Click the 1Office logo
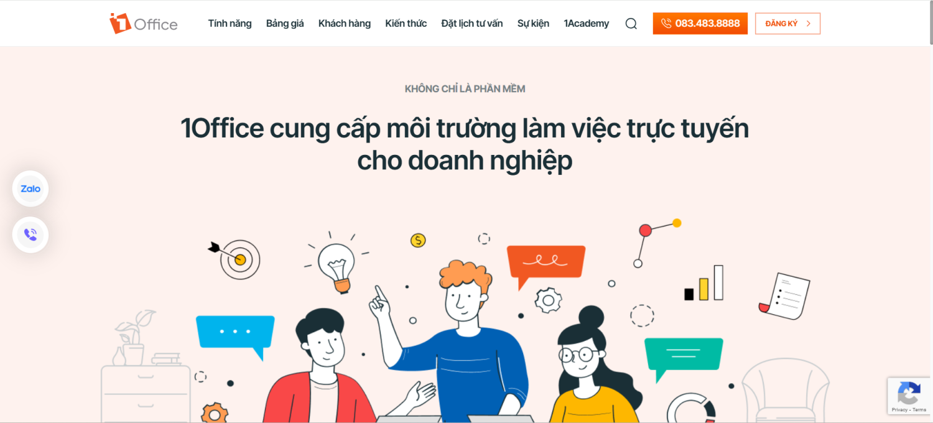Image resolution: width=933 pixels, height=423 pixels. (144, 24)
